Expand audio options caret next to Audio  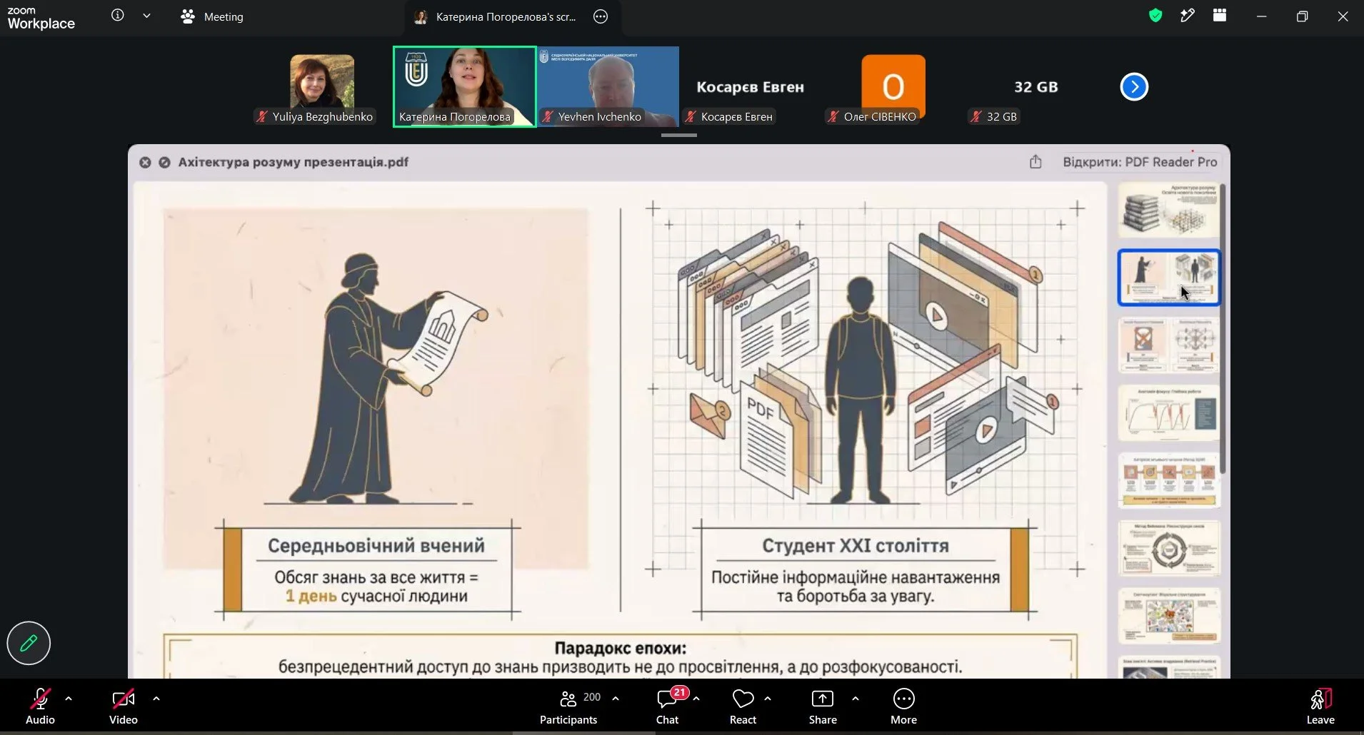[69, 699]
